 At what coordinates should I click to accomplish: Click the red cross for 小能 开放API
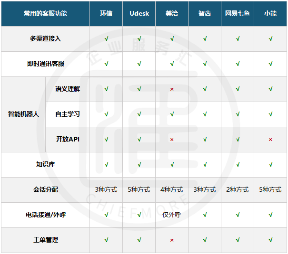pos(270,140)
